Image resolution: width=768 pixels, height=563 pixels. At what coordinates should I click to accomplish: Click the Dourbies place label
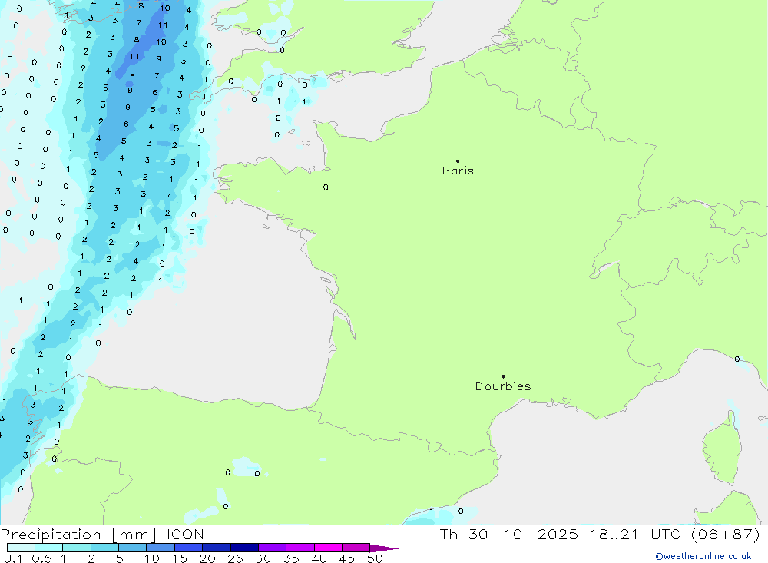(x=503, y=386)
